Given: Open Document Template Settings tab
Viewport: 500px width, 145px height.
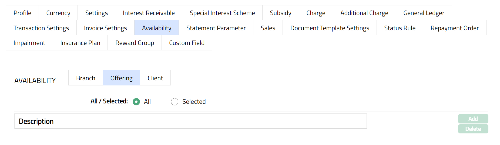Looking at the screenshot, I should 330,28.
